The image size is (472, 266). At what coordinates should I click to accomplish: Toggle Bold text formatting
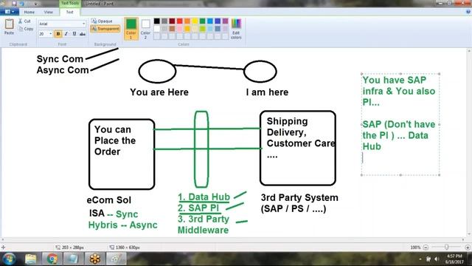pyautogui.click(x=58, y=34)
